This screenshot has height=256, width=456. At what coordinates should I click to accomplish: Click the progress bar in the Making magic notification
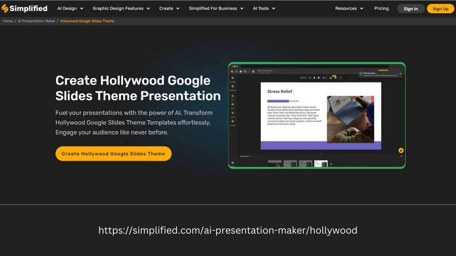tap(383, 70)
